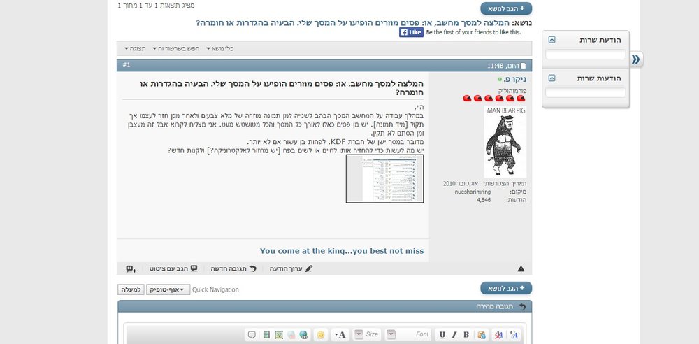The width and height of the screenshot is (699, 344).
Task: Click the double-chevron sidebar collapse tab
Action: pos(636,59)
